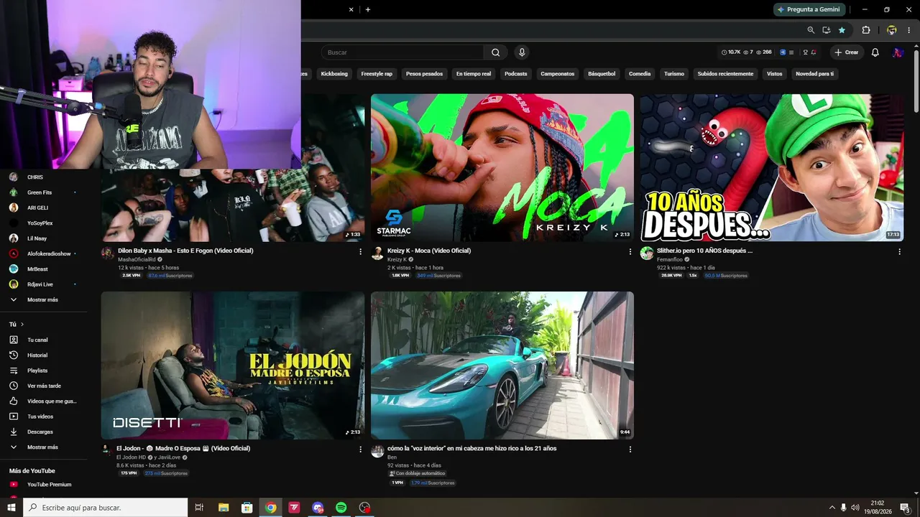
Task: Play the Slither.io 10 años después thumbnail
Action: click(x=771, y=167)
